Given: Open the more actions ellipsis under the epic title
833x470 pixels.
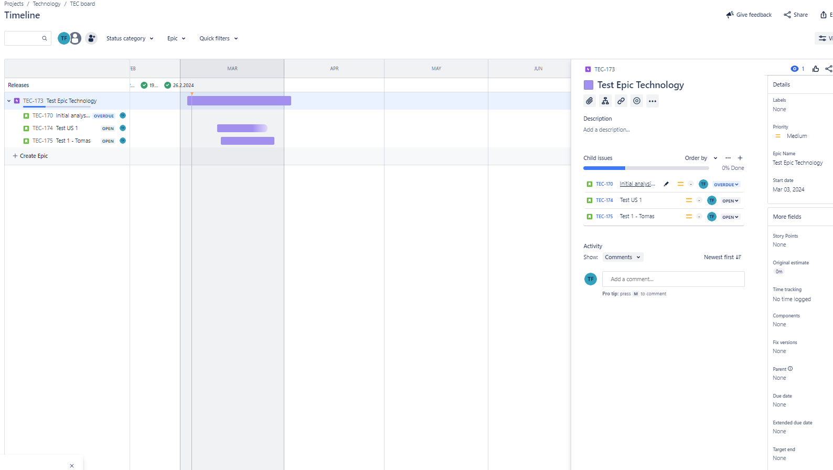Looking at the screenshot, I should click(653, 101).
